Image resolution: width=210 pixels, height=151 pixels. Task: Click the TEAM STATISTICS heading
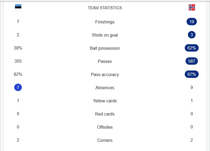point(105,8)
